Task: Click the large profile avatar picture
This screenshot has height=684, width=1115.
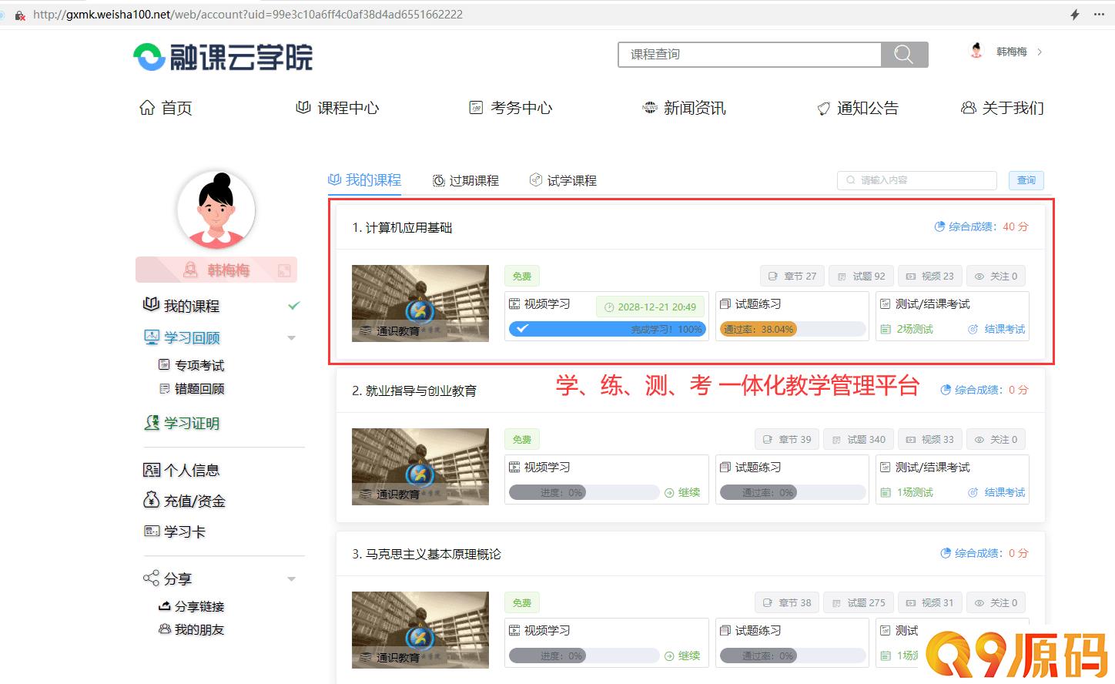Action: click(x=216, y=210)
